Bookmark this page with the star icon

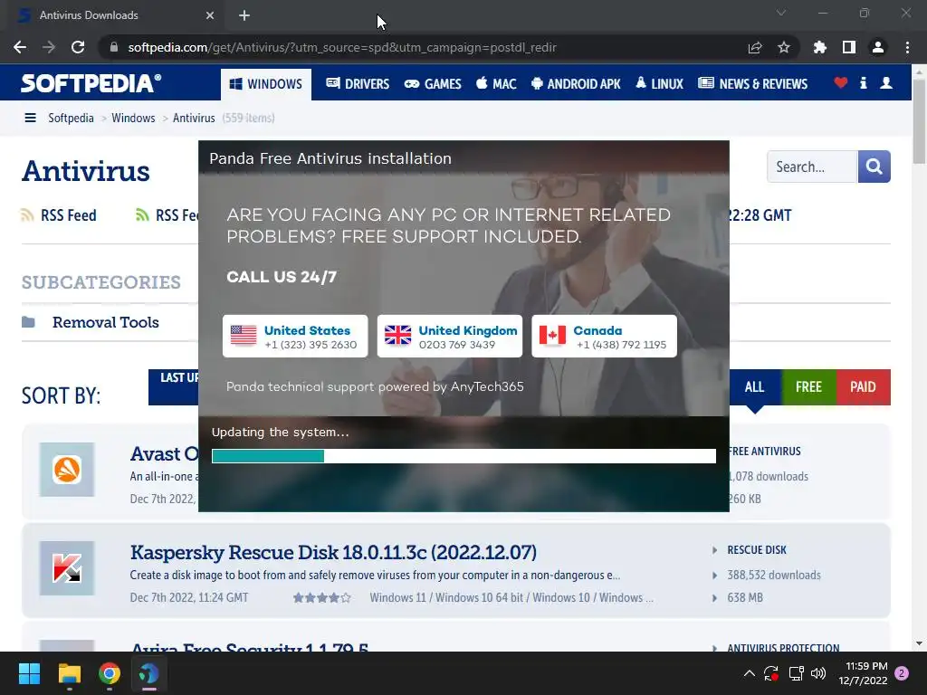(784, 47)
